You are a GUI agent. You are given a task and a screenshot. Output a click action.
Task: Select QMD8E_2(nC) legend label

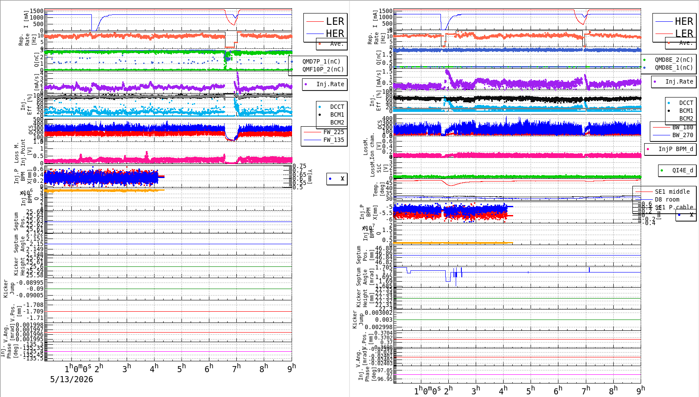click(x=674, y=60)
